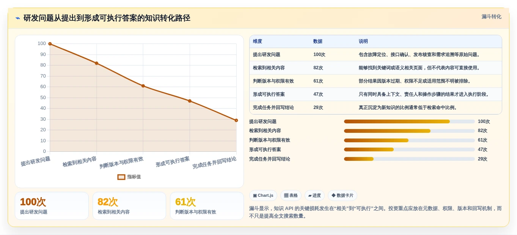Click the 47次 cell in the table
Image resolution: width=517 pixels, height=235 pixels.
318,94
